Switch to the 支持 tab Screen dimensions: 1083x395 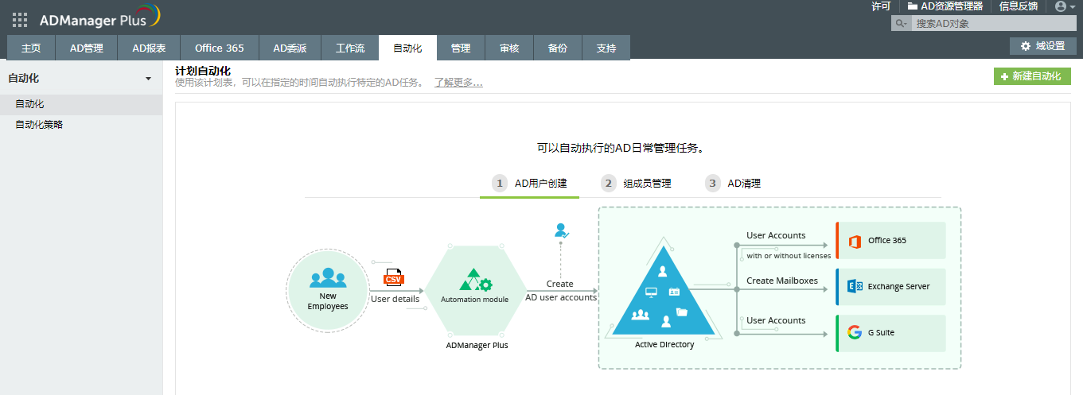606,48
